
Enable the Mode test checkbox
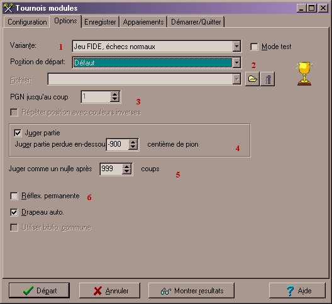coord(254,47)
